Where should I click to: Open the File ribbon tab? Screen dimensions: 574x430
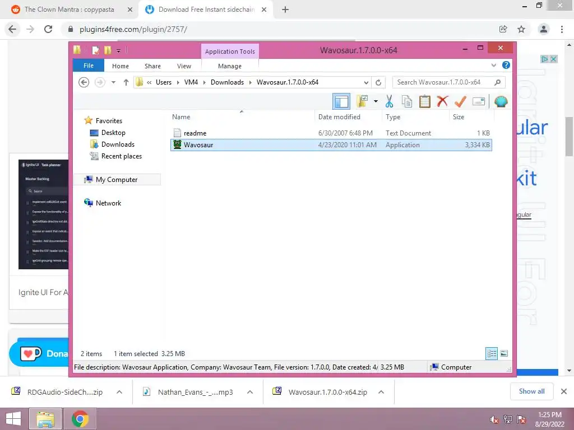89,66
